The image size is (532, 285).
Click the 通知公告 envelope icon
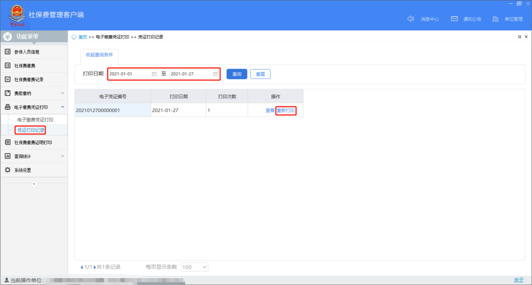tap(454, 19)
